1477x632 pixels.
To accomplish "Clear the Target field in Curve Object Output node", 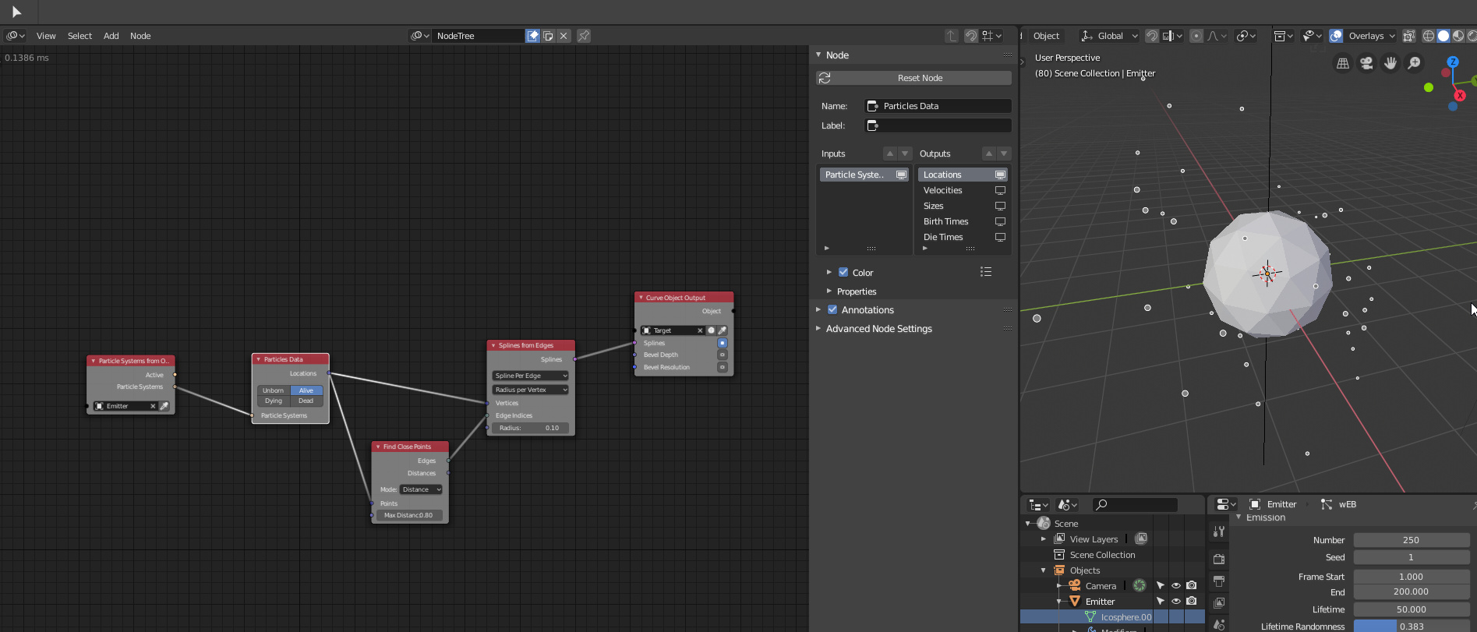I will (700, 330).
